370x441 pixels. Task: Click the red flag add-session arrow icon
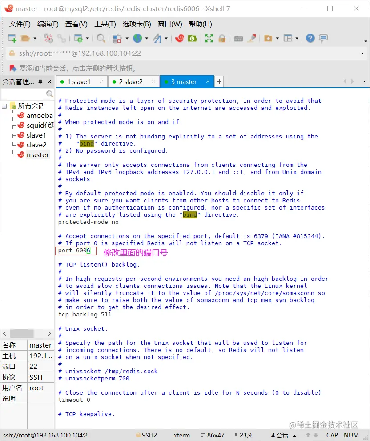(x=13, y=68)
